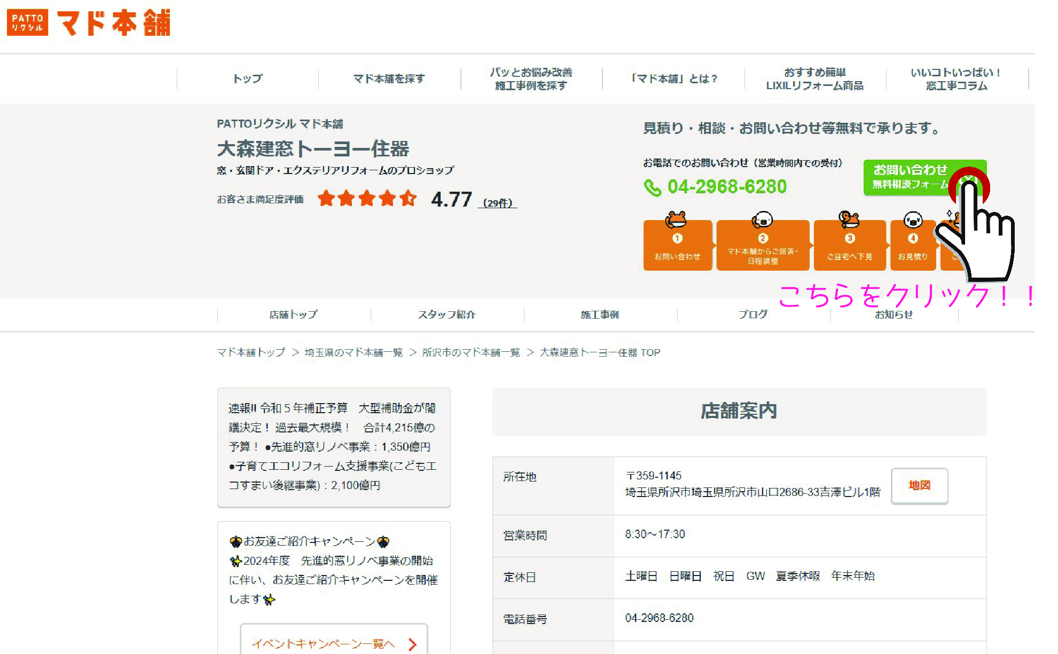Click the address 〒359-1145 text
The width and height of the screenshot is (1058, 654).
click(654, 476)
